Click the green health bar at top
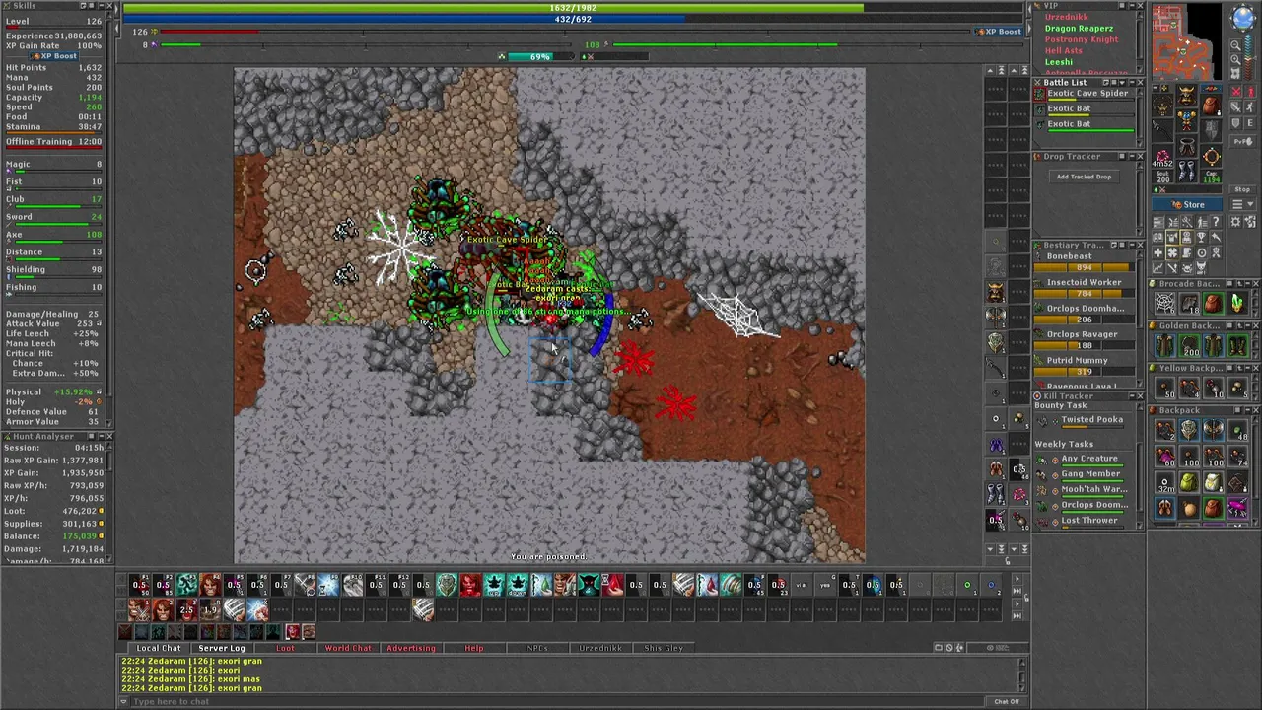 pos(573,8)
